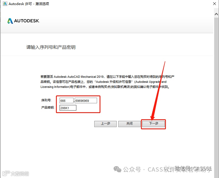Click the 产品密钥 label

pyautogui.click(x=48, y=107)
